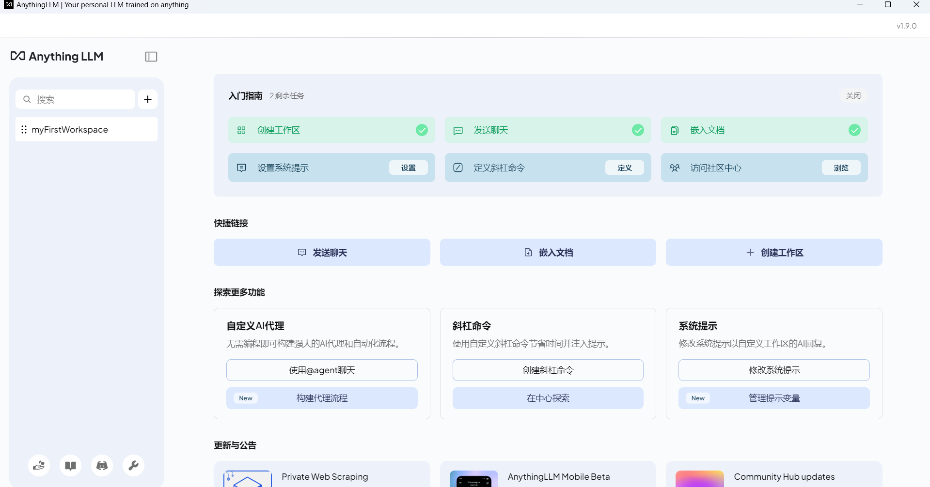930x487 pixels.
Task: Click the 访问社区中心 community icon
Action: click(x=675, y=168)
